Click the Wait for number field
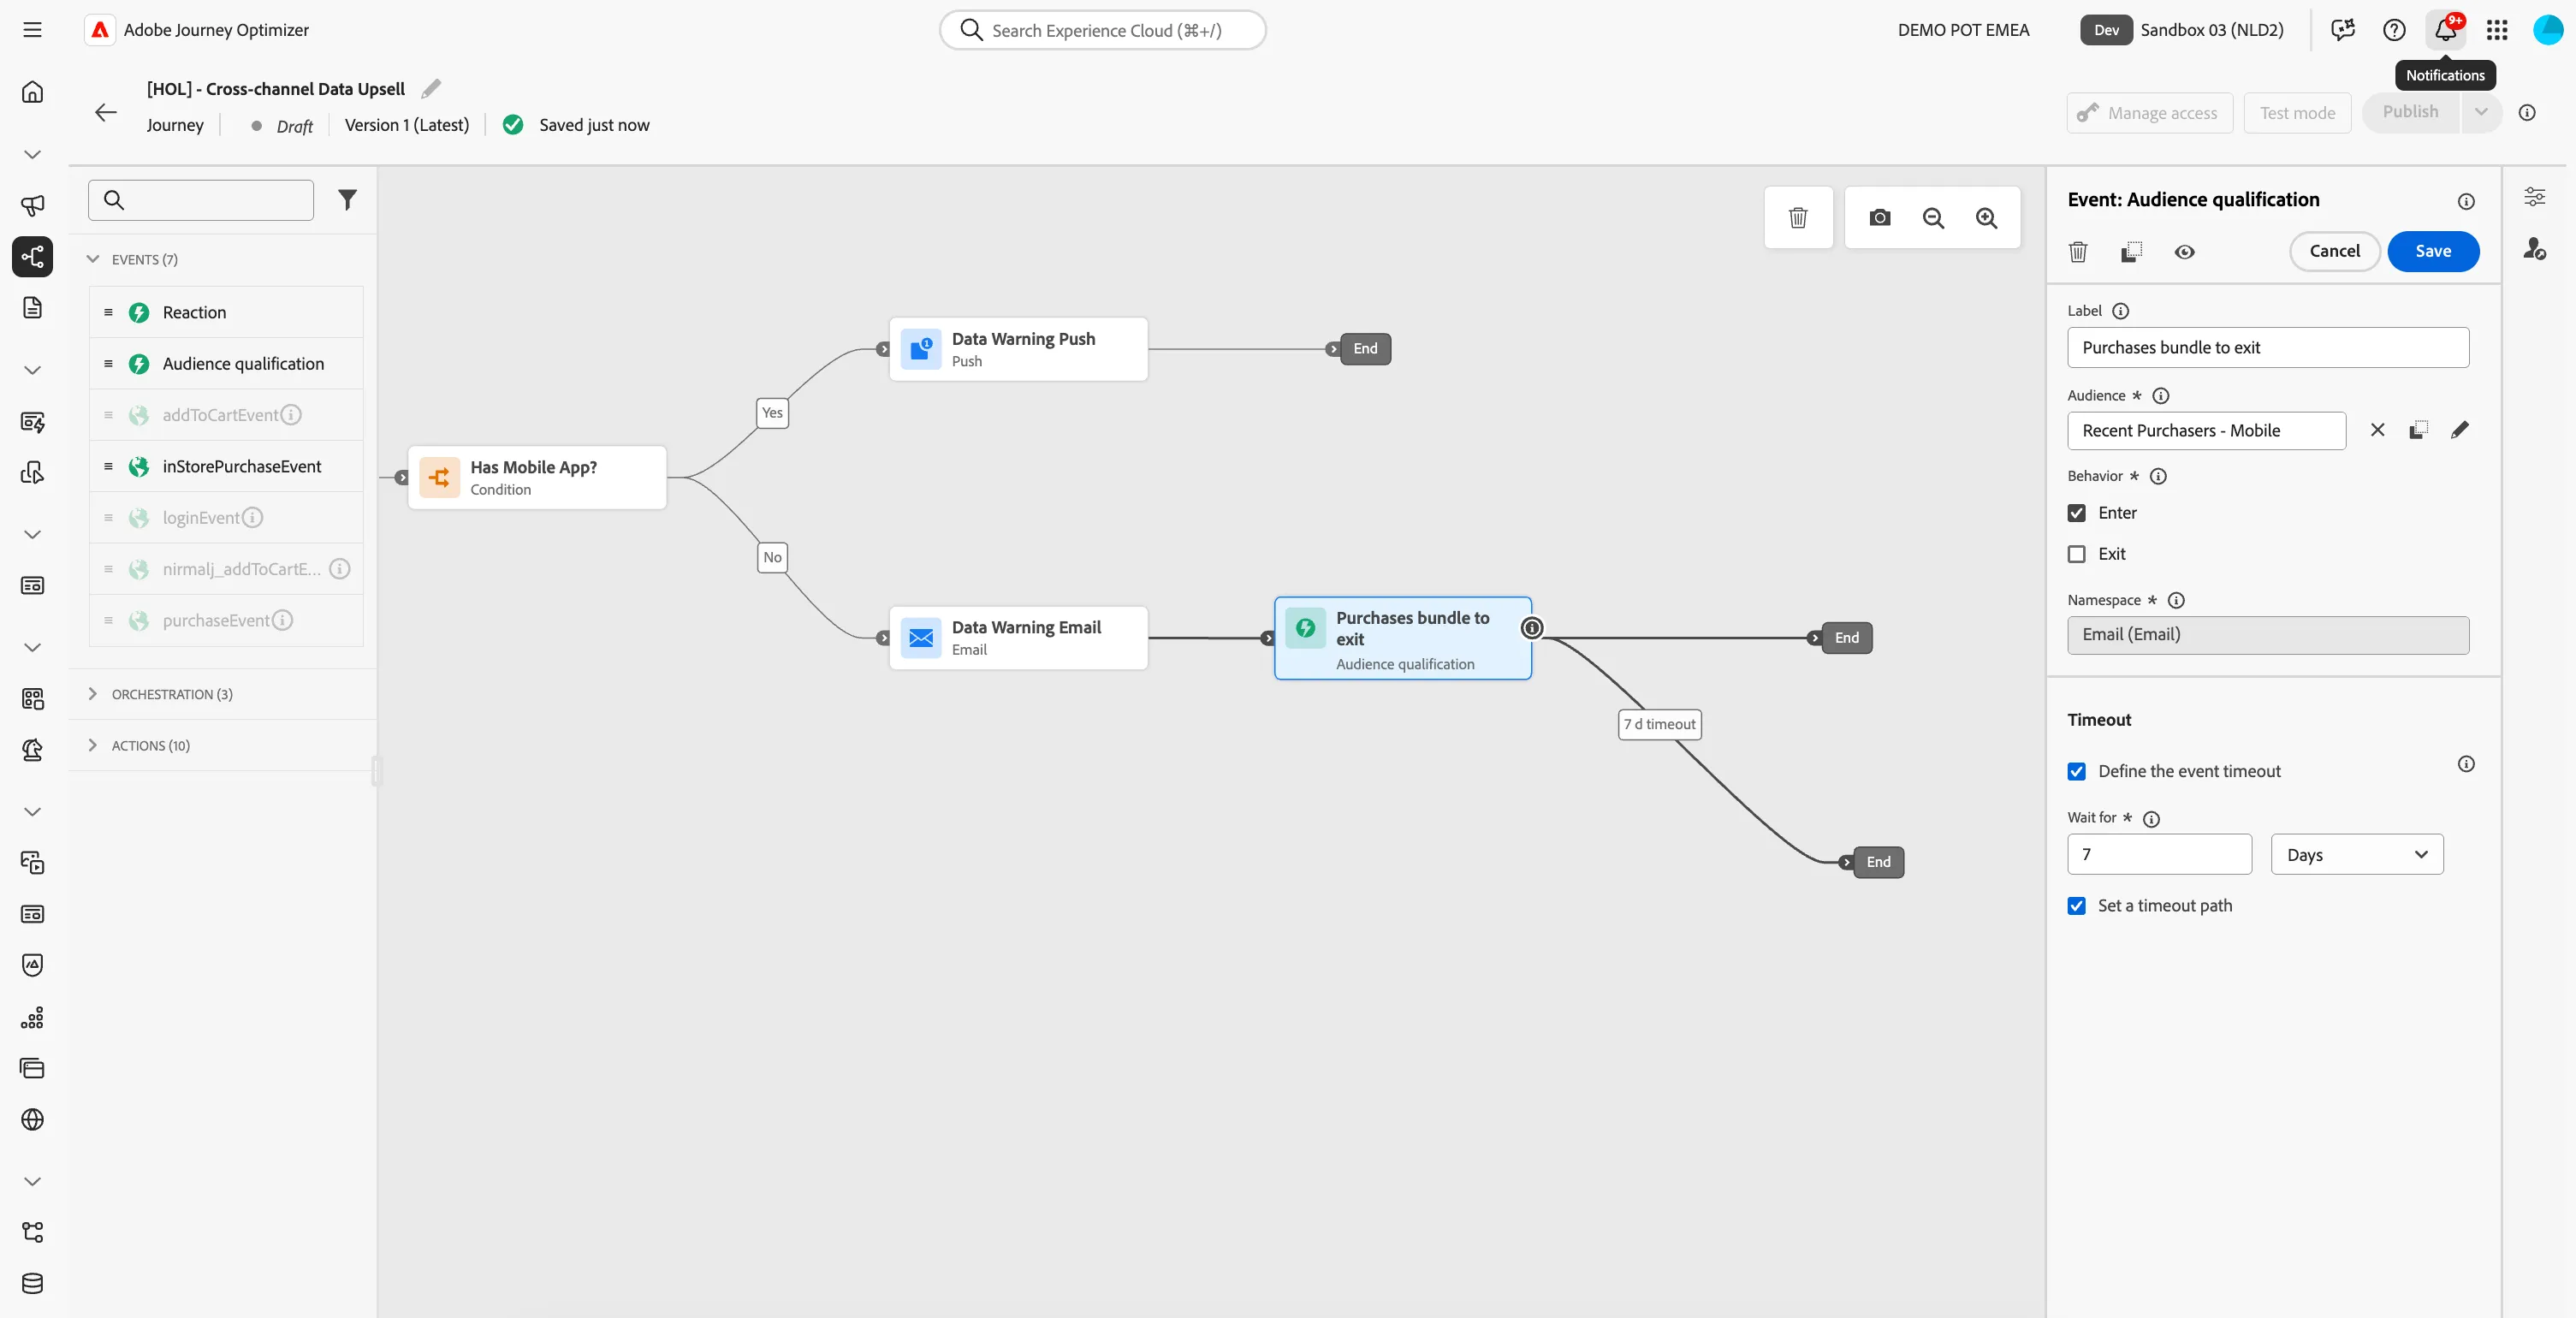Viewport: 2576px width, 1318px height. point(2159,854)
